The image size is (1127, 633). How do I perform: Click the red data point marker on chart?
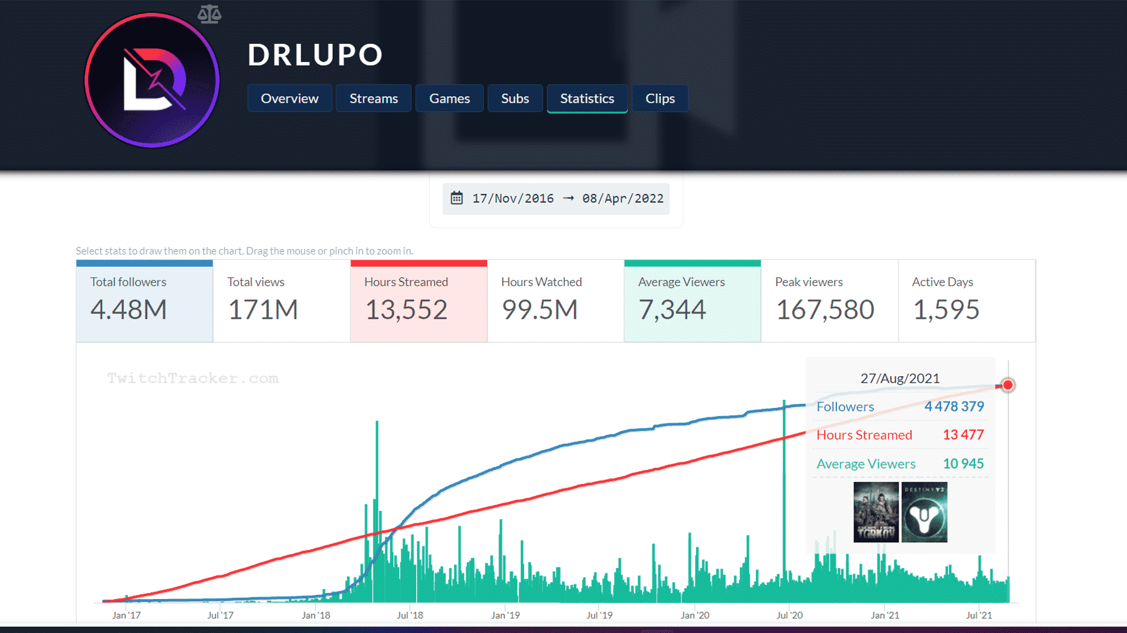1008,385
